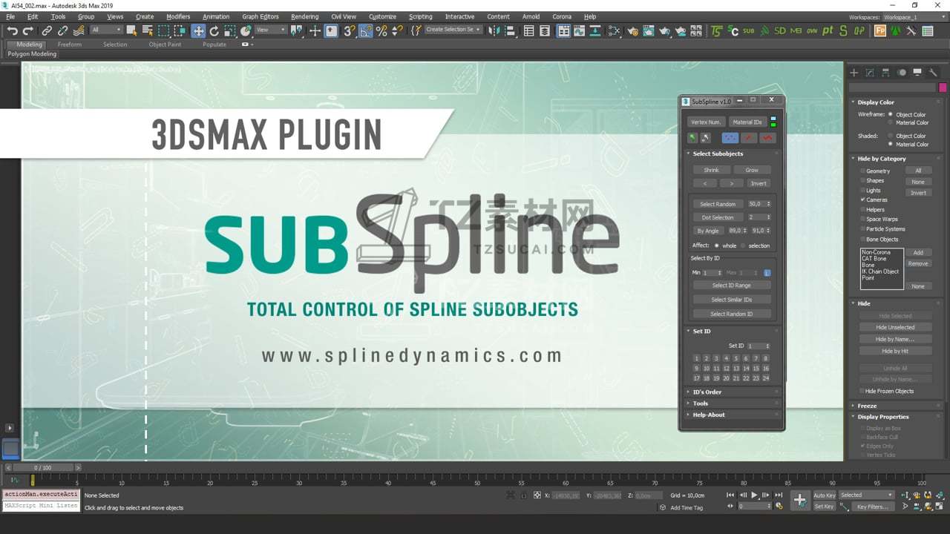The width and height of the screenshot is (950, 534).
Task: Click the Auto Key button
Action: pyautogui.click(x=824, y=495)
